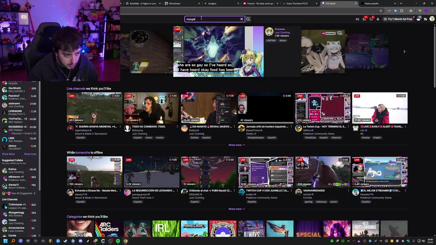Open options menu for xQc LIVE EARLY stream
This screenshot has width=436, height=245.
(405, 127)
